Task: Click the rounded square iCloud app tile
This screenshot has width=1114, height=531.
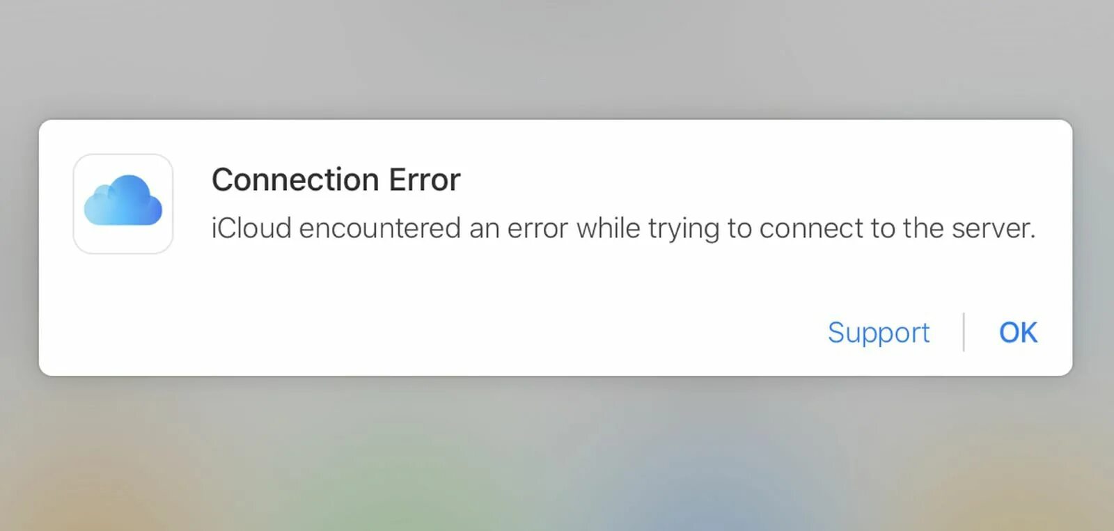Action: 123,204
